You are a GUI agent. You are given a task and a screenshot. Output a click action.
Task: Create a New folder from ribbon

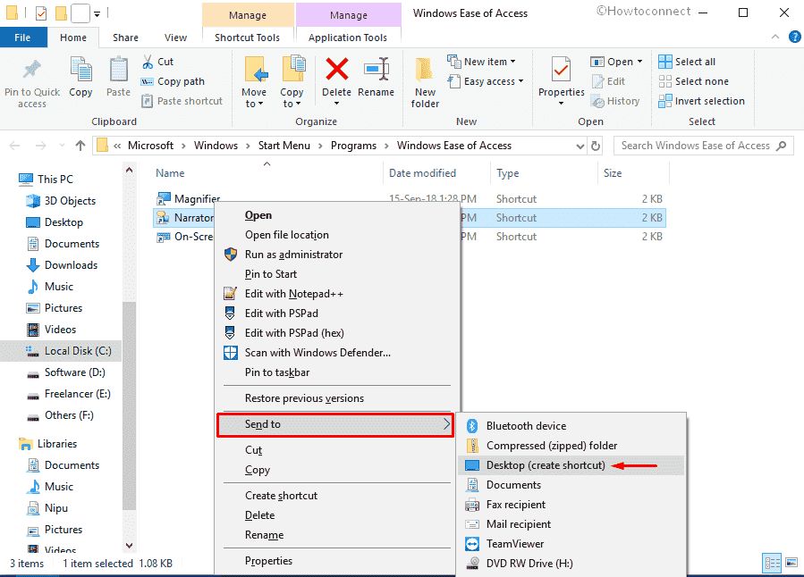tap(425, 83)
